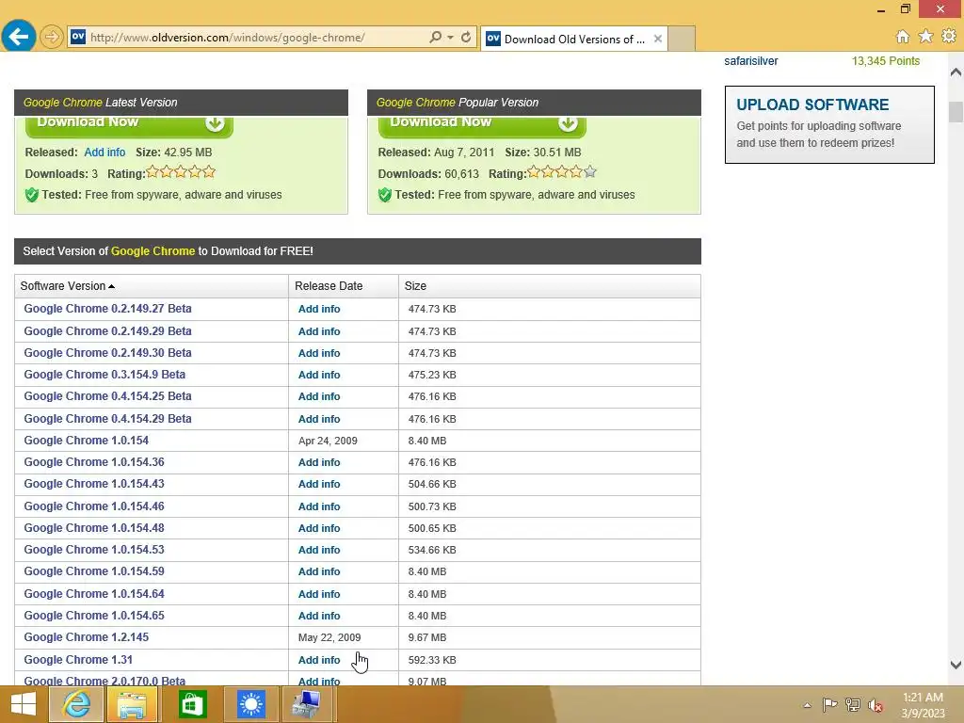The image size is (964, 723).
Task: Click Add info for Chrome 1.31
Action: [319, 660]
